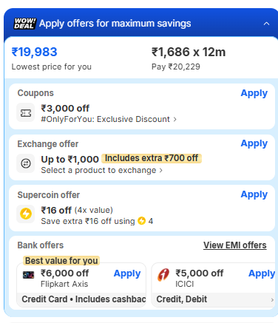Open View EMI offers link

(235, 245)
